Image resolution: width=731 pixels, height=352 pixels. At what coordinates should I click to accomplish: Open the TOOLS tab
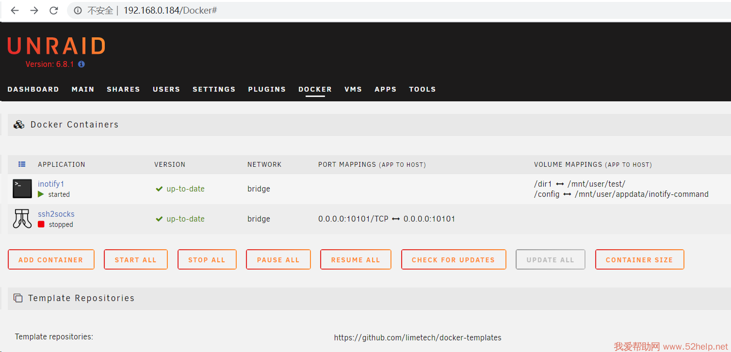pyautogui.click(x=422, y=89)
